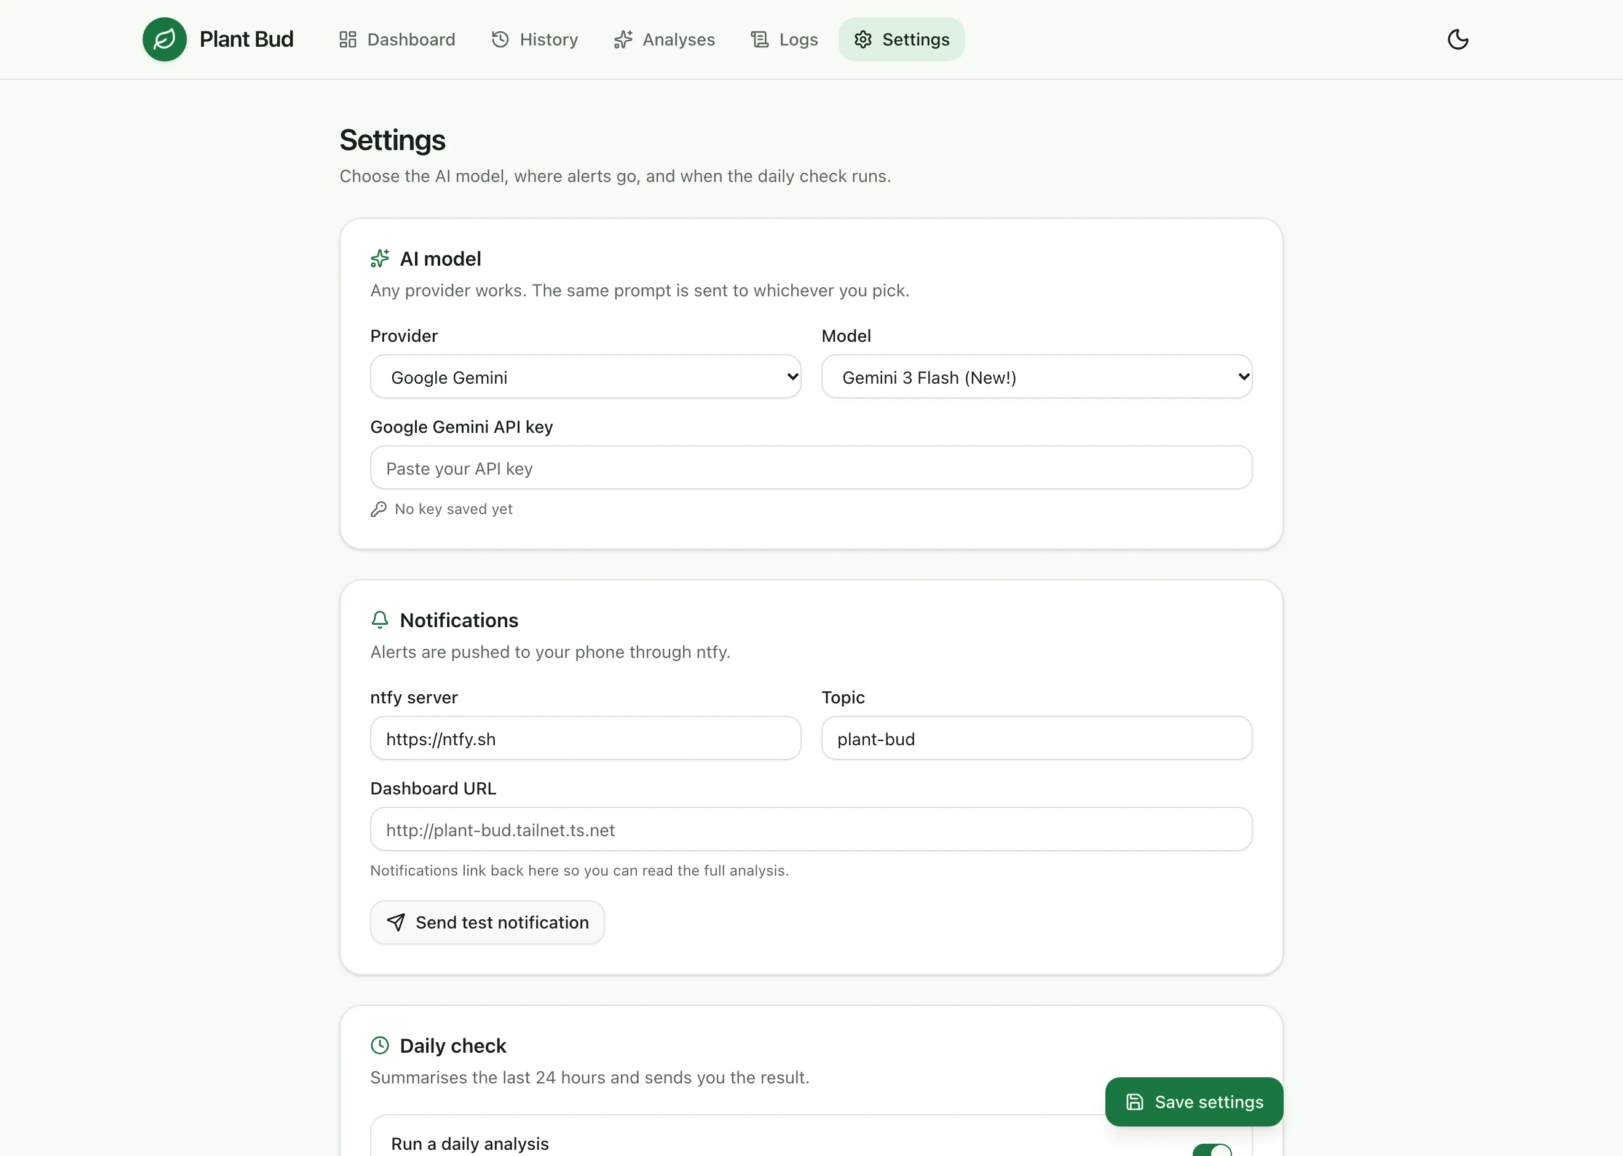
Task: Click the sparkle icon beside AI model heading
Action: [380, 258]
